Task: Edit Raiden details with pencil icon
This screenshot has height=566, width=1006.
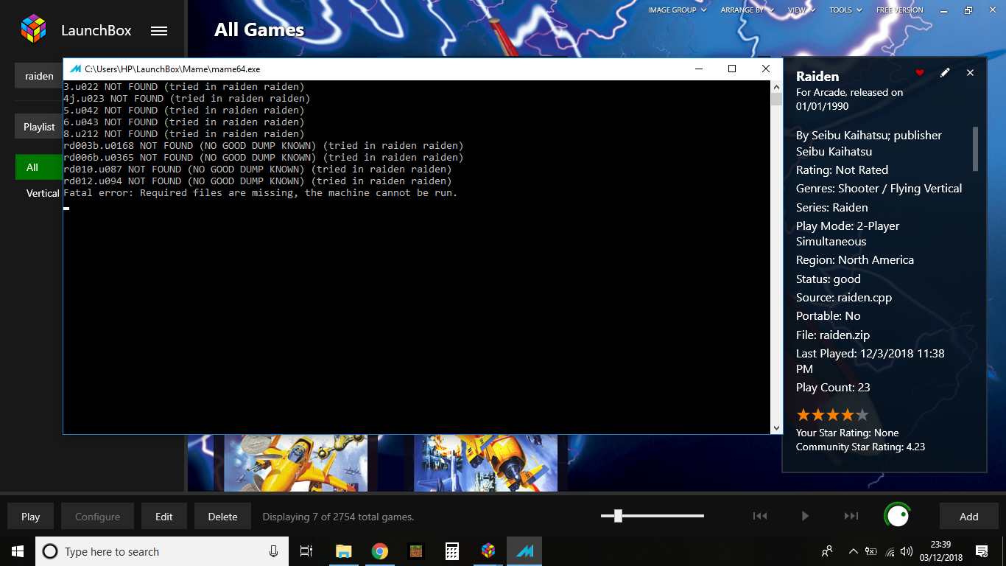Action: (945, 73)
